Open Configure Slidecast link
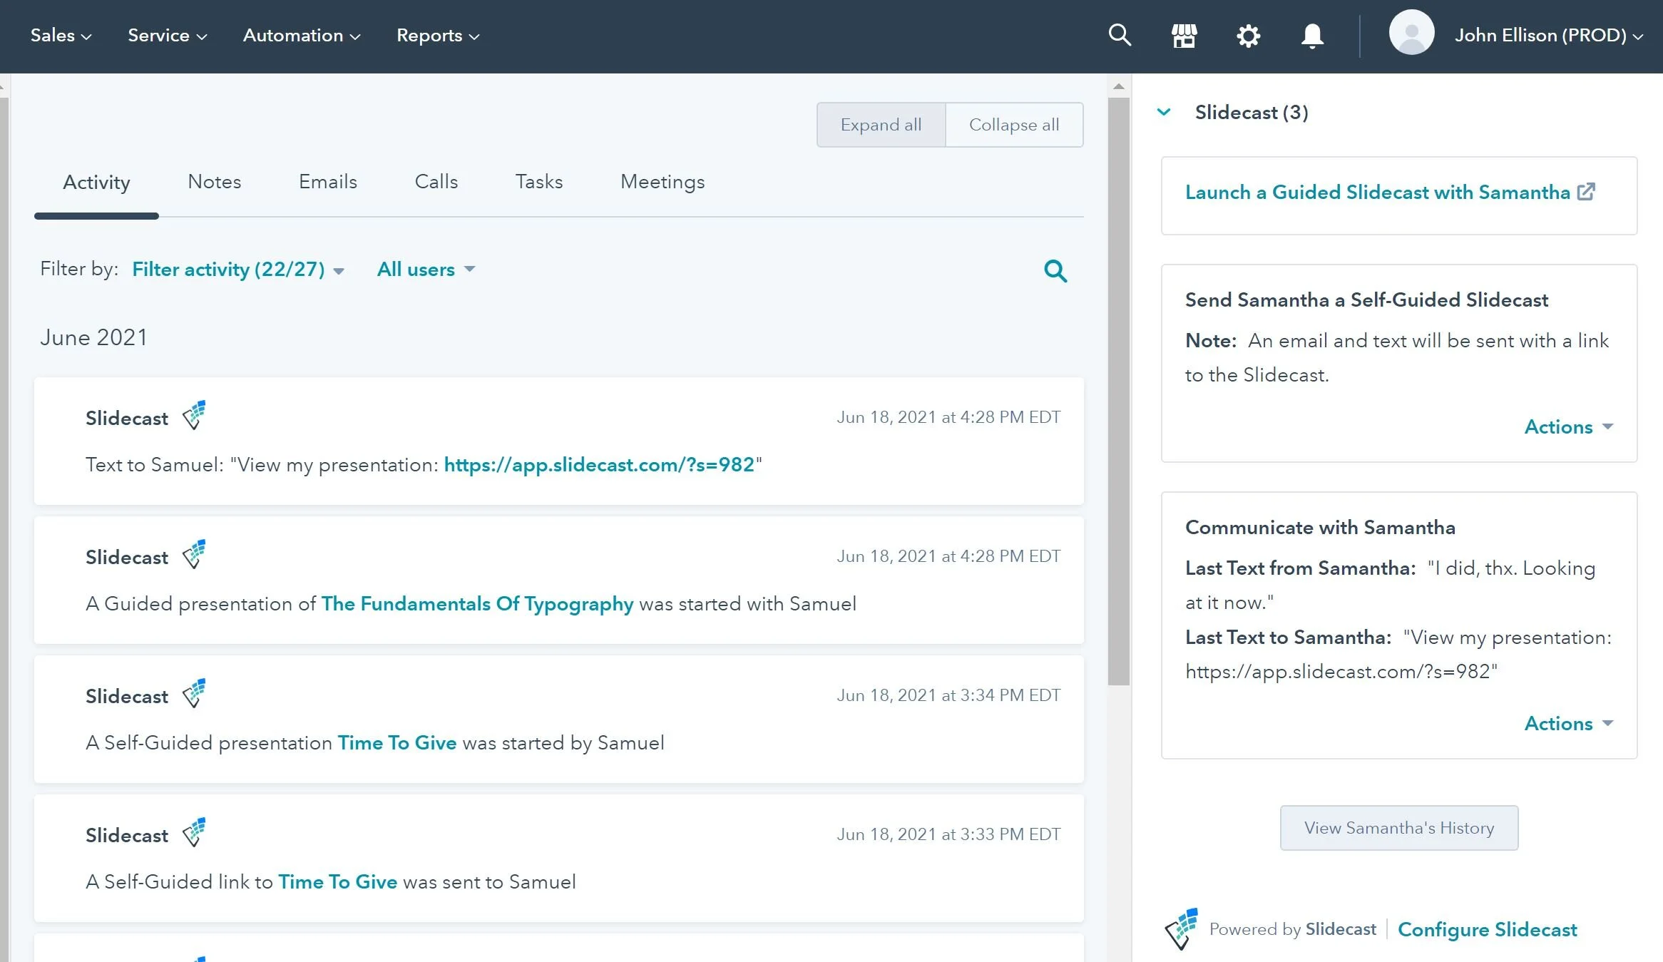1663x962 pixels. coord(1488,929)
